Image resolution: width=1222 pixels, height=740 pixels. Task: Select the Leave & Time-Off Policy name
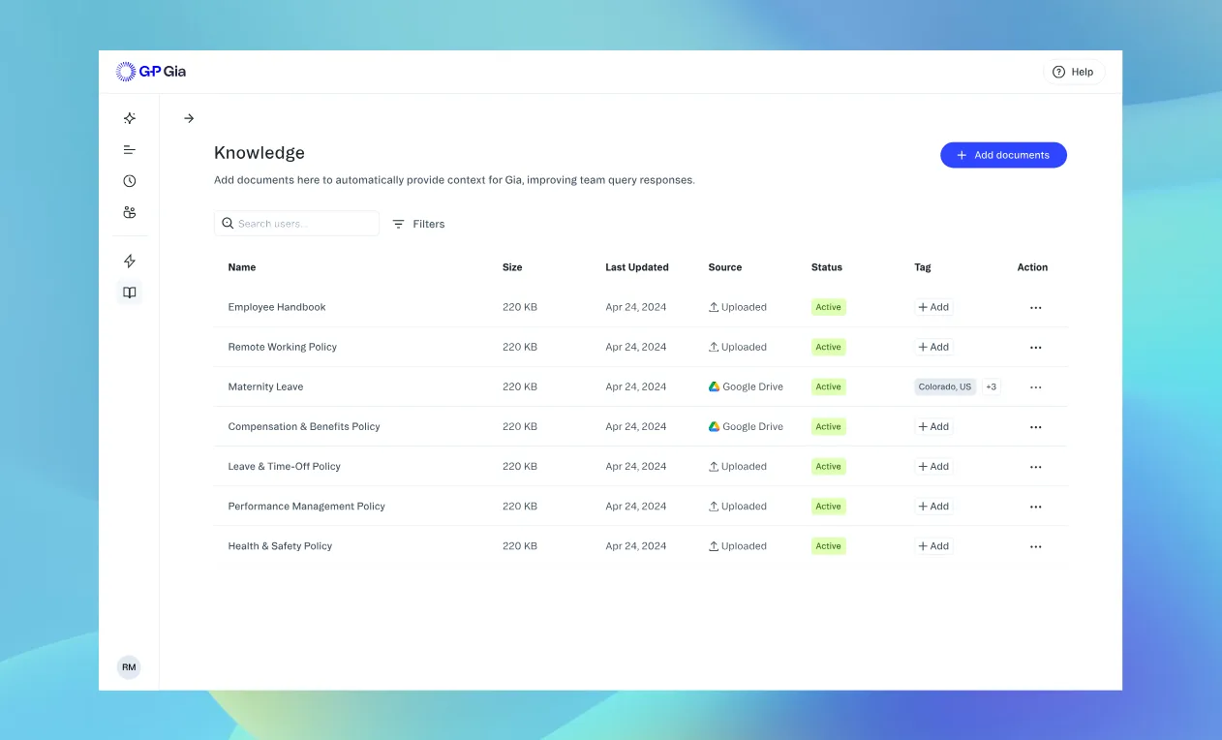(285, 467)
